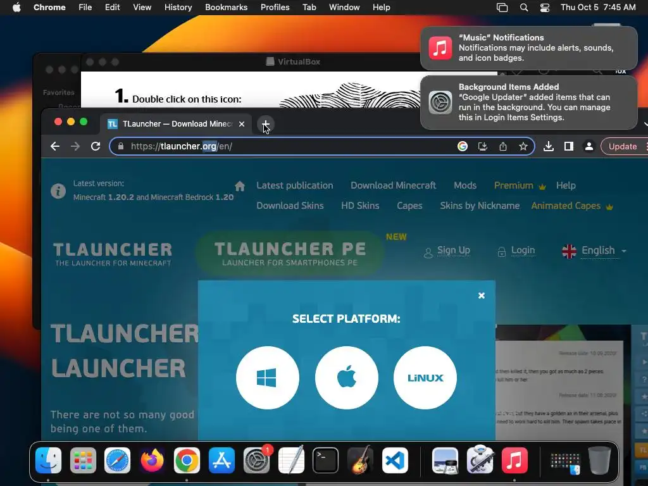Viewport: 648px width, 486px height.
Task: Open the HD Skins link
Action: pyautogui.click(x=360, y=206)
